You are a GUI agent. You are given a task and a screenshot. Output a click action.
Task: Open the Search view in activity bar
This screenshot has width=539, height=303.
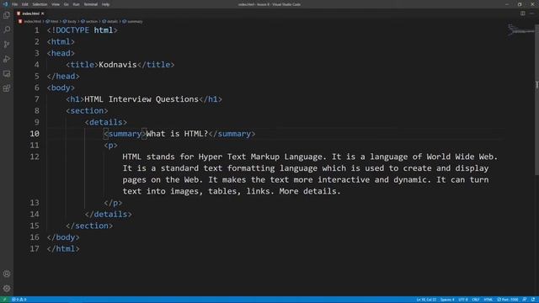(x=7, y=30)
